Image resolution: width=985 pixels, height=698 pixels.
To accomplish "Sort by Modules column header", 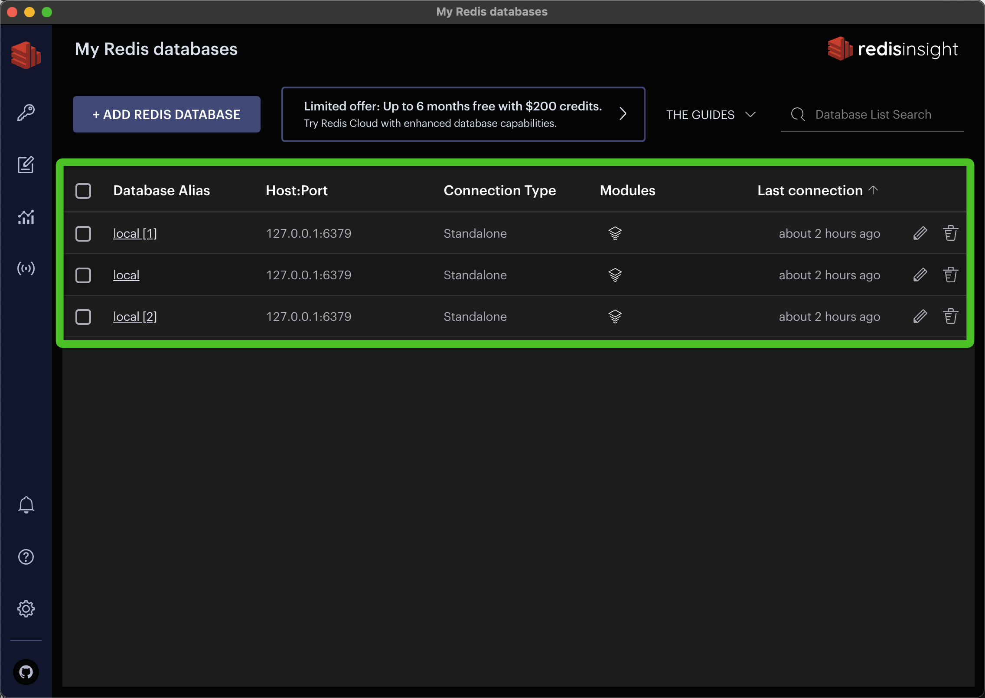I will pos(627,191).
